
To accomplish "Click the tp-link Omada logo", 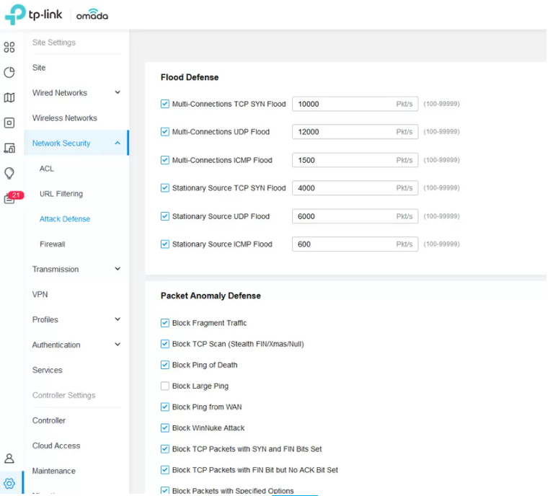I will click(x=56, y=15).
